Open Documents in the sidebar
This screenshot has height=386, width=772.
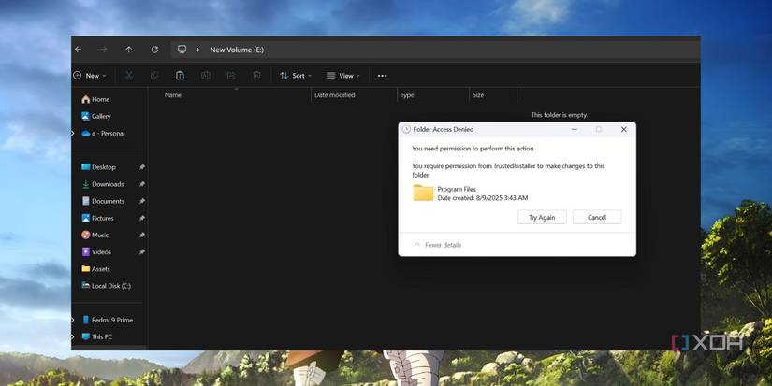[103, 201]
